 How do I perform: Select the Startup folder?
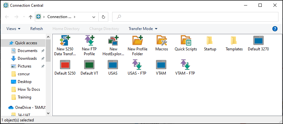(210, 40)
